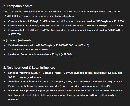Click the "Finished basement adds" bullet text
Image resolution: width=130 pixels, height=106 pixels.
tap(22, 45)
